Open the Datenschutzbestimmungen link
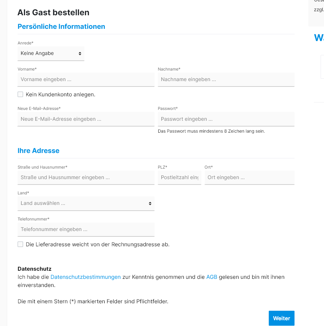The image size is (324, 326). point(85,277)
